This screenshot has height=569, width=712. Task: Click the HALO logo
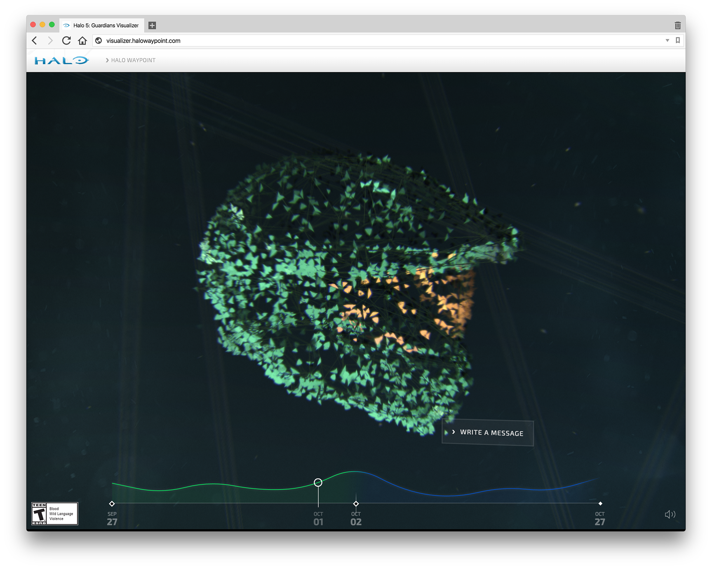point(62,60)
